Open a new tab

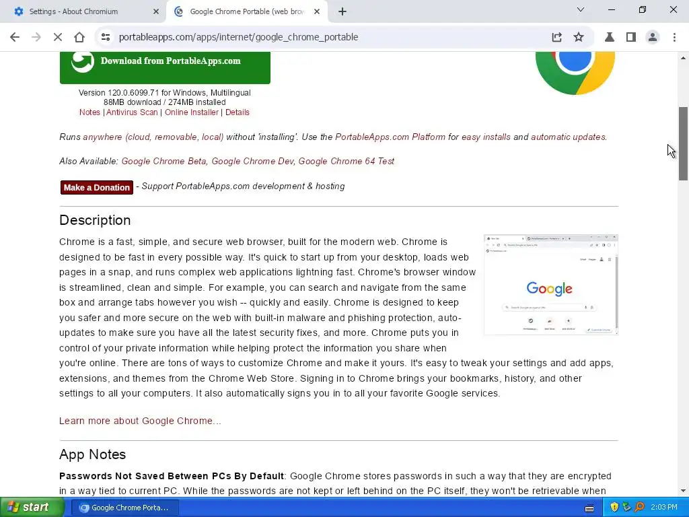[x=342, y=12]
